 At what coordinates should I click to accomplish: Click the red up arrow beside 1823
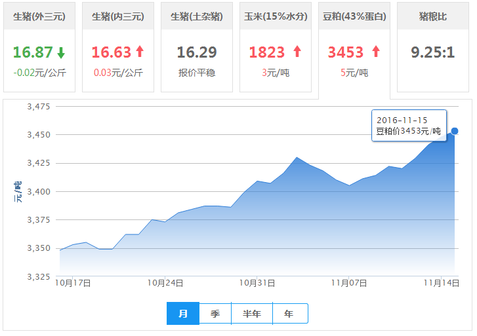point(297,51)
